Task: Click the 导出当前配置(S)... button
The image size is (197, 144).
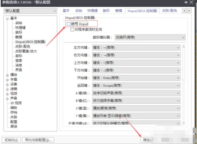Action: point(38,140)
